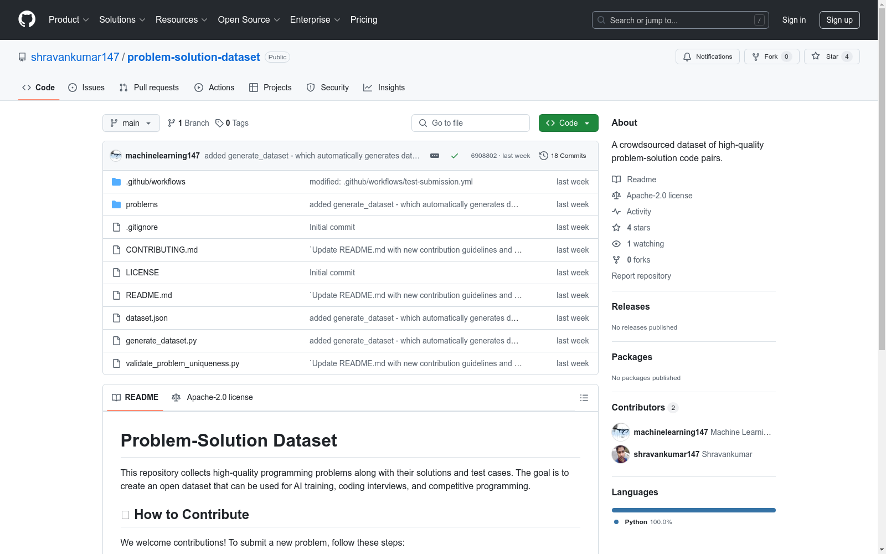This screenshot has height=554, width=886.
Task: View the 0 Tags list
Action: tap(232, 123)
